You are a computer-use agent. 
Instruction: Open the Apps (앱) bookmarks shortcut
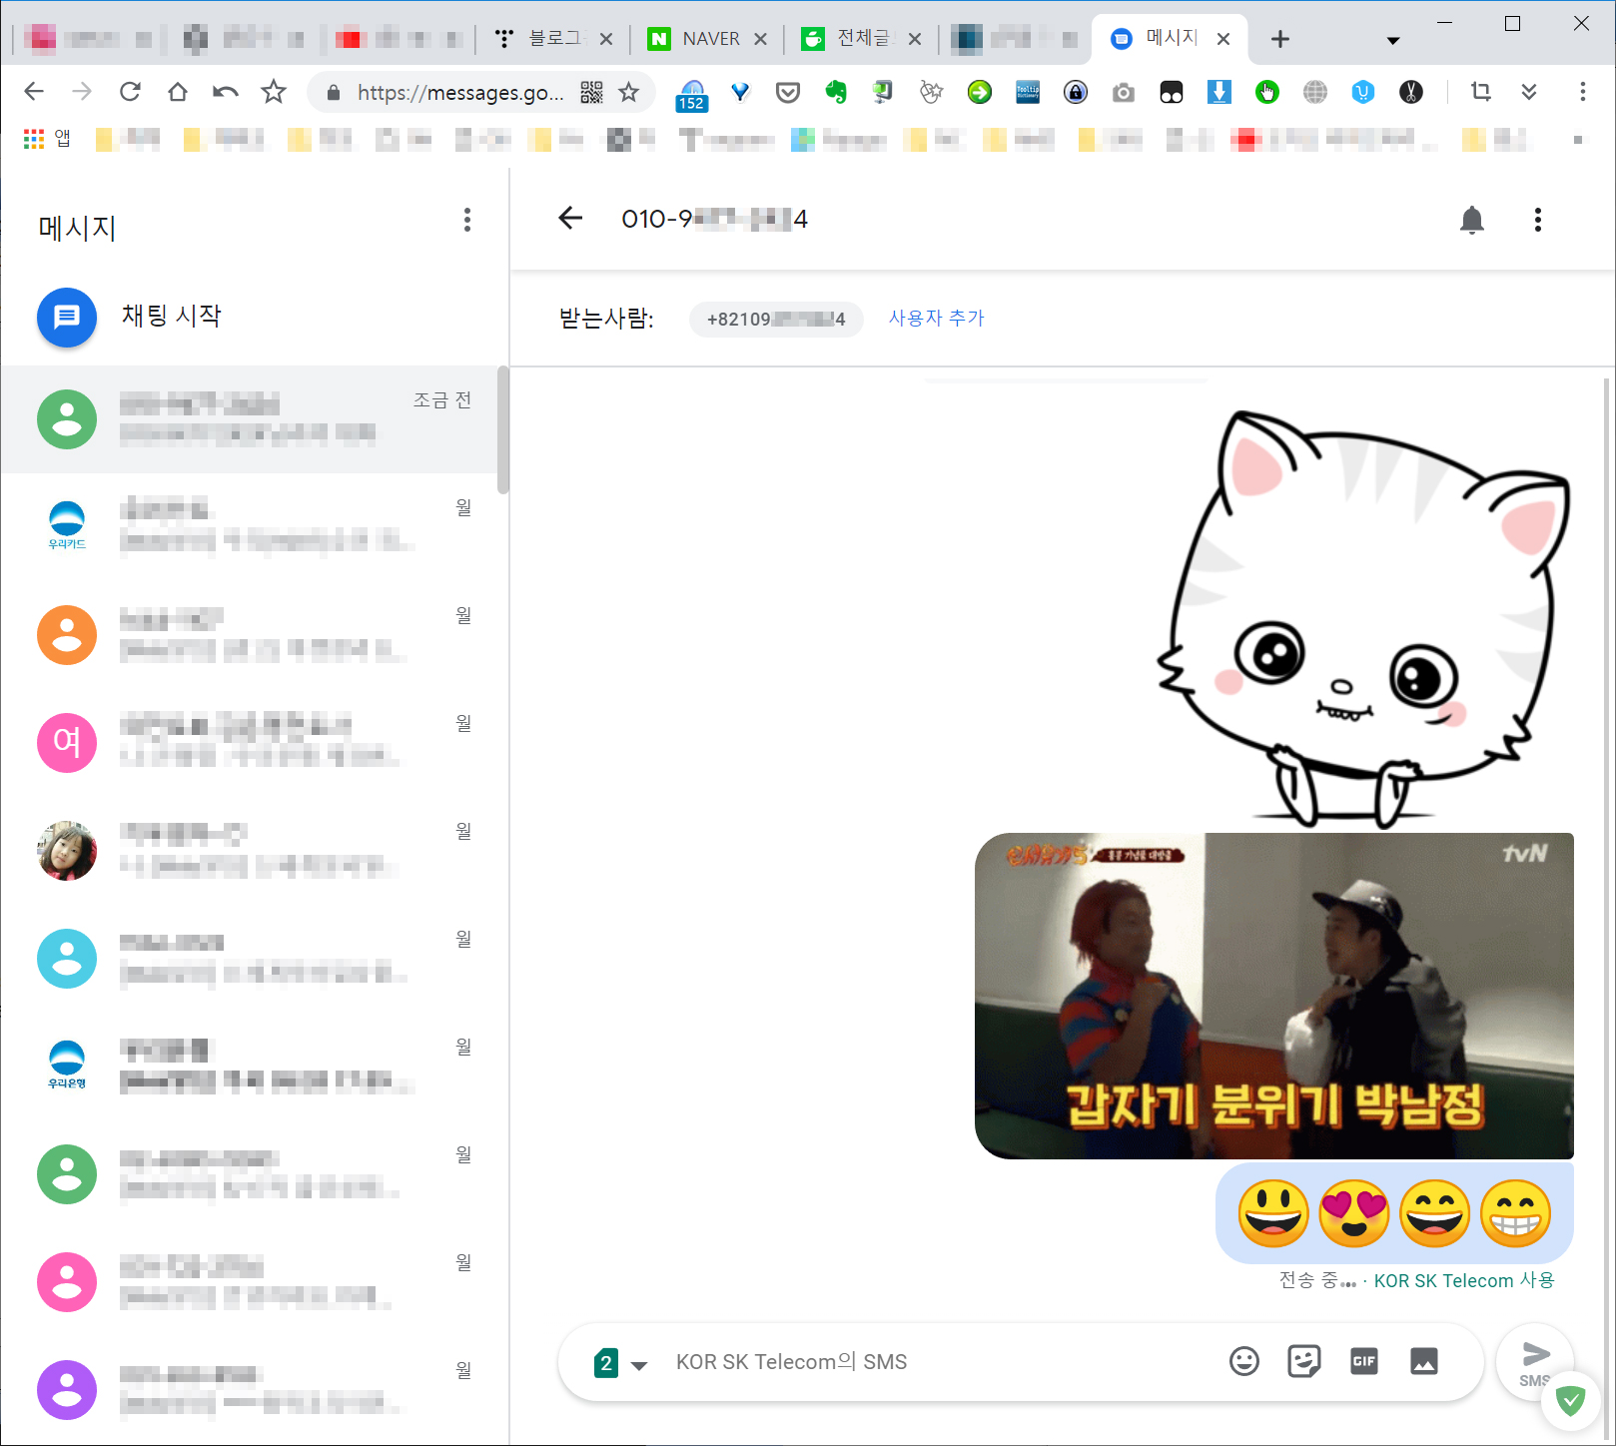tap(47, 139)
